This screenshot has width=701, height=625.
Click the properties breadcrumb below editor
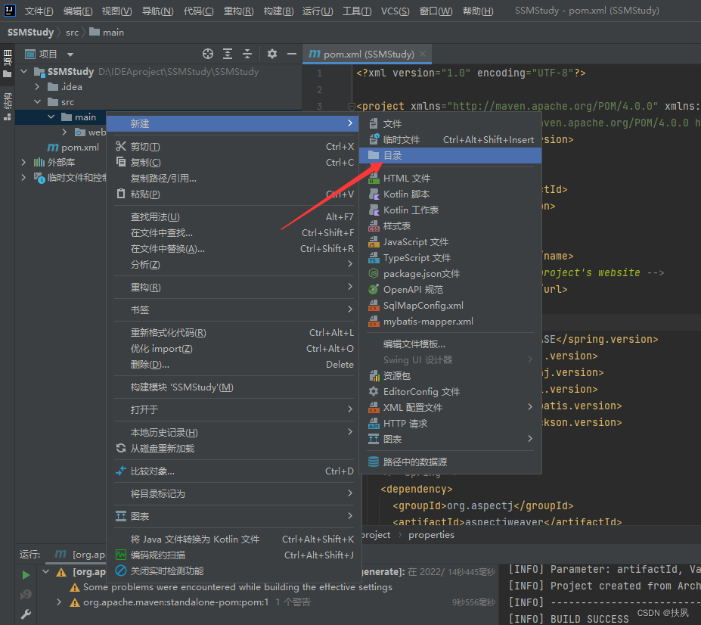click(431, 535)
